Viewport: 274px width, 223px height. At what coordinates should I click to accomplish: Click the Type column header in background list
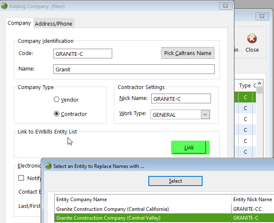pos(245,86)
